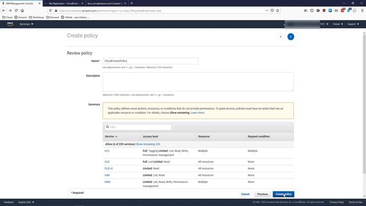Open the Terms of Use link
Image resolution: width=366 pixels, height=206 pixels.
356,202
